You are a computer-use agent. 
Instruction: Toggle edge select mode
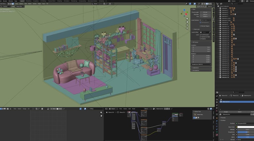click(11, 4)
